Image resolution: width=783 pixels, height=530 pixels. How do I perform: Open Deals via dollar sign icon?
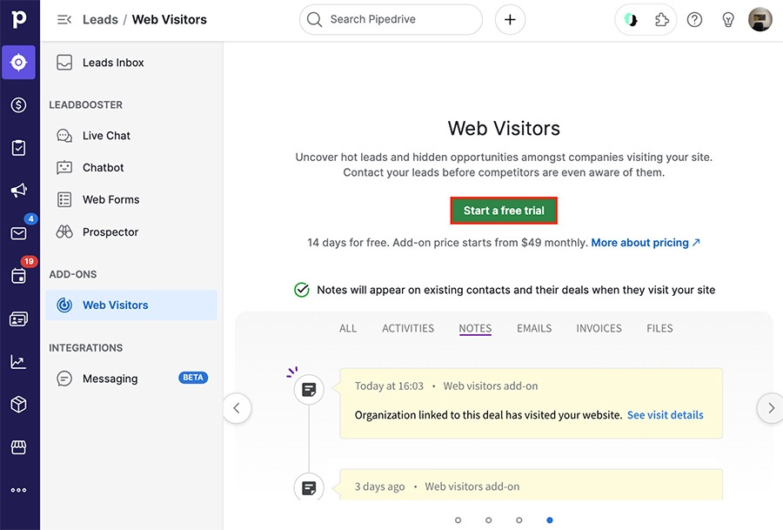click(18, 105)
